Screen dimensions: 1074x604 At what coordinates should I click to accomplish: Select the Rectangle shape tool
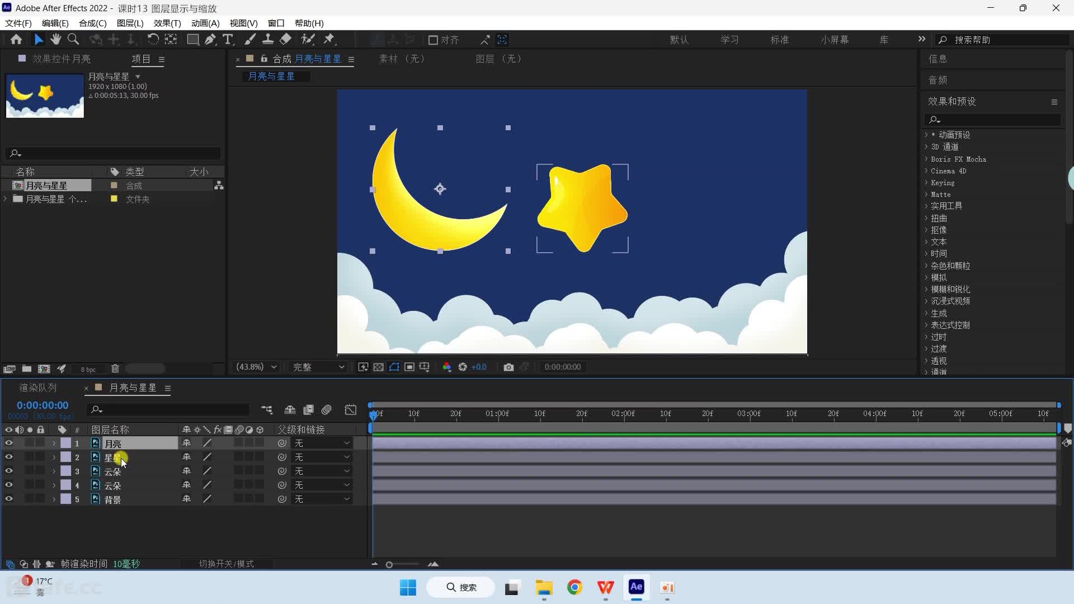(x=192, y=40)
